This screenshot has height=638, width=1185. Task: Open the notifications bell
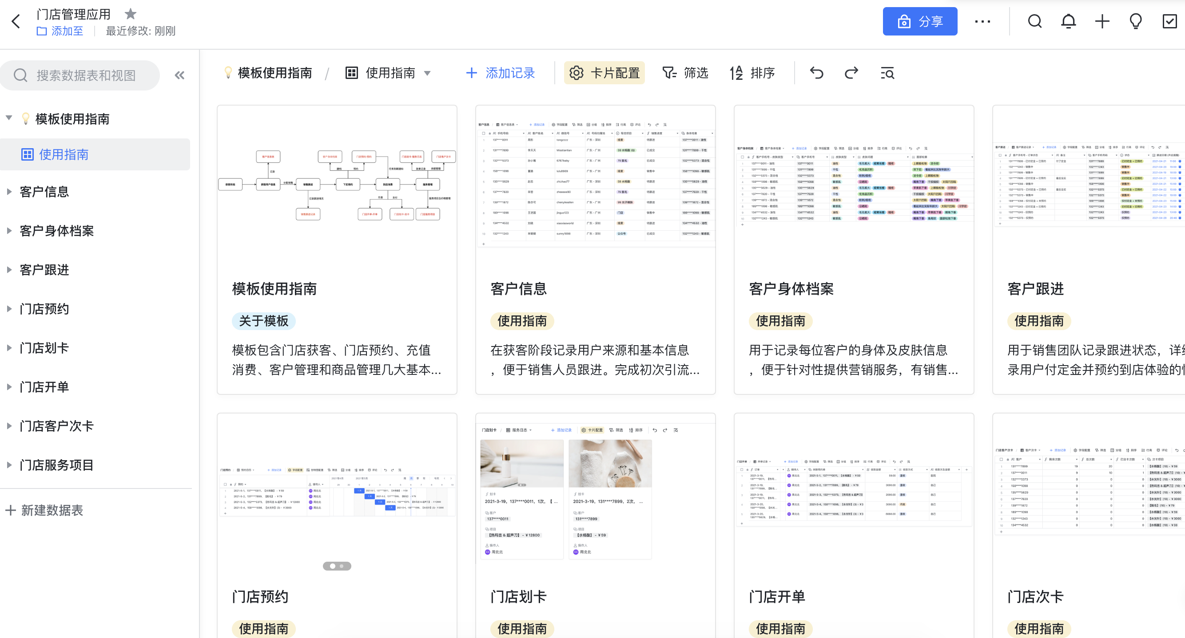click(1068, 21)
